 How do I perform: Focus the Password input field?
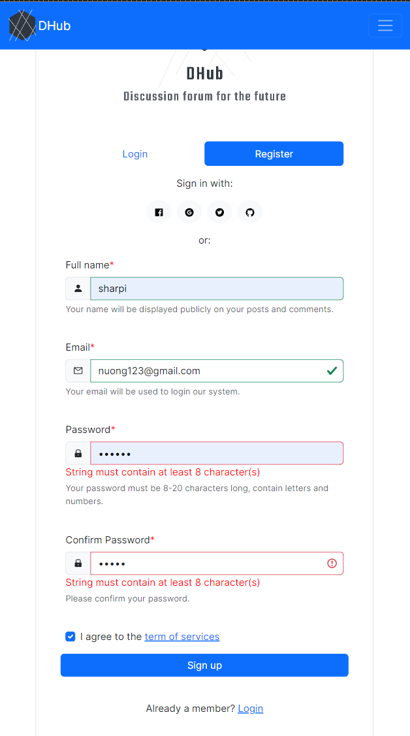[x=217, y=453]
